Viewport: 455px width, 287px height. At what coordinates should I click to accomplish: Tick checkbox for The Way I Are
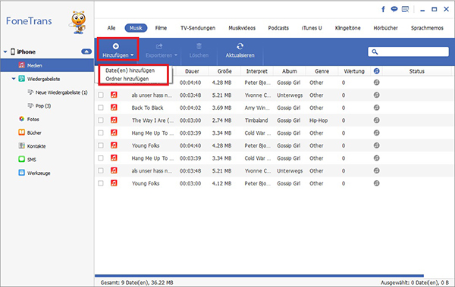101,120
